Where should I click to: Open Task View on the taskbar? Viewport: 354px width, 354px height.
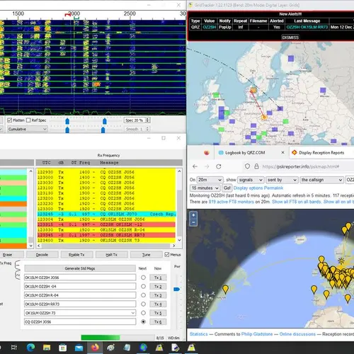tap(14, 348)
